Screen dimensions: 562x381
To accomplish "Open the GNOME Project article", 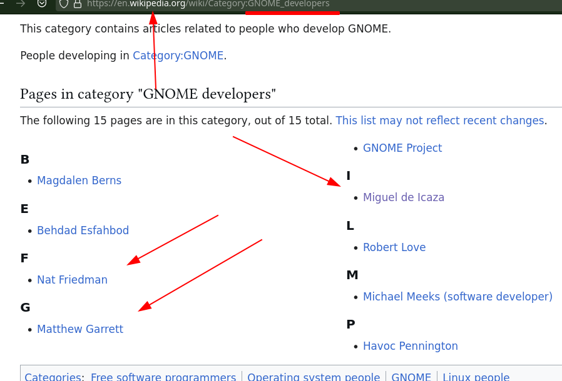I will pos(402,148).
